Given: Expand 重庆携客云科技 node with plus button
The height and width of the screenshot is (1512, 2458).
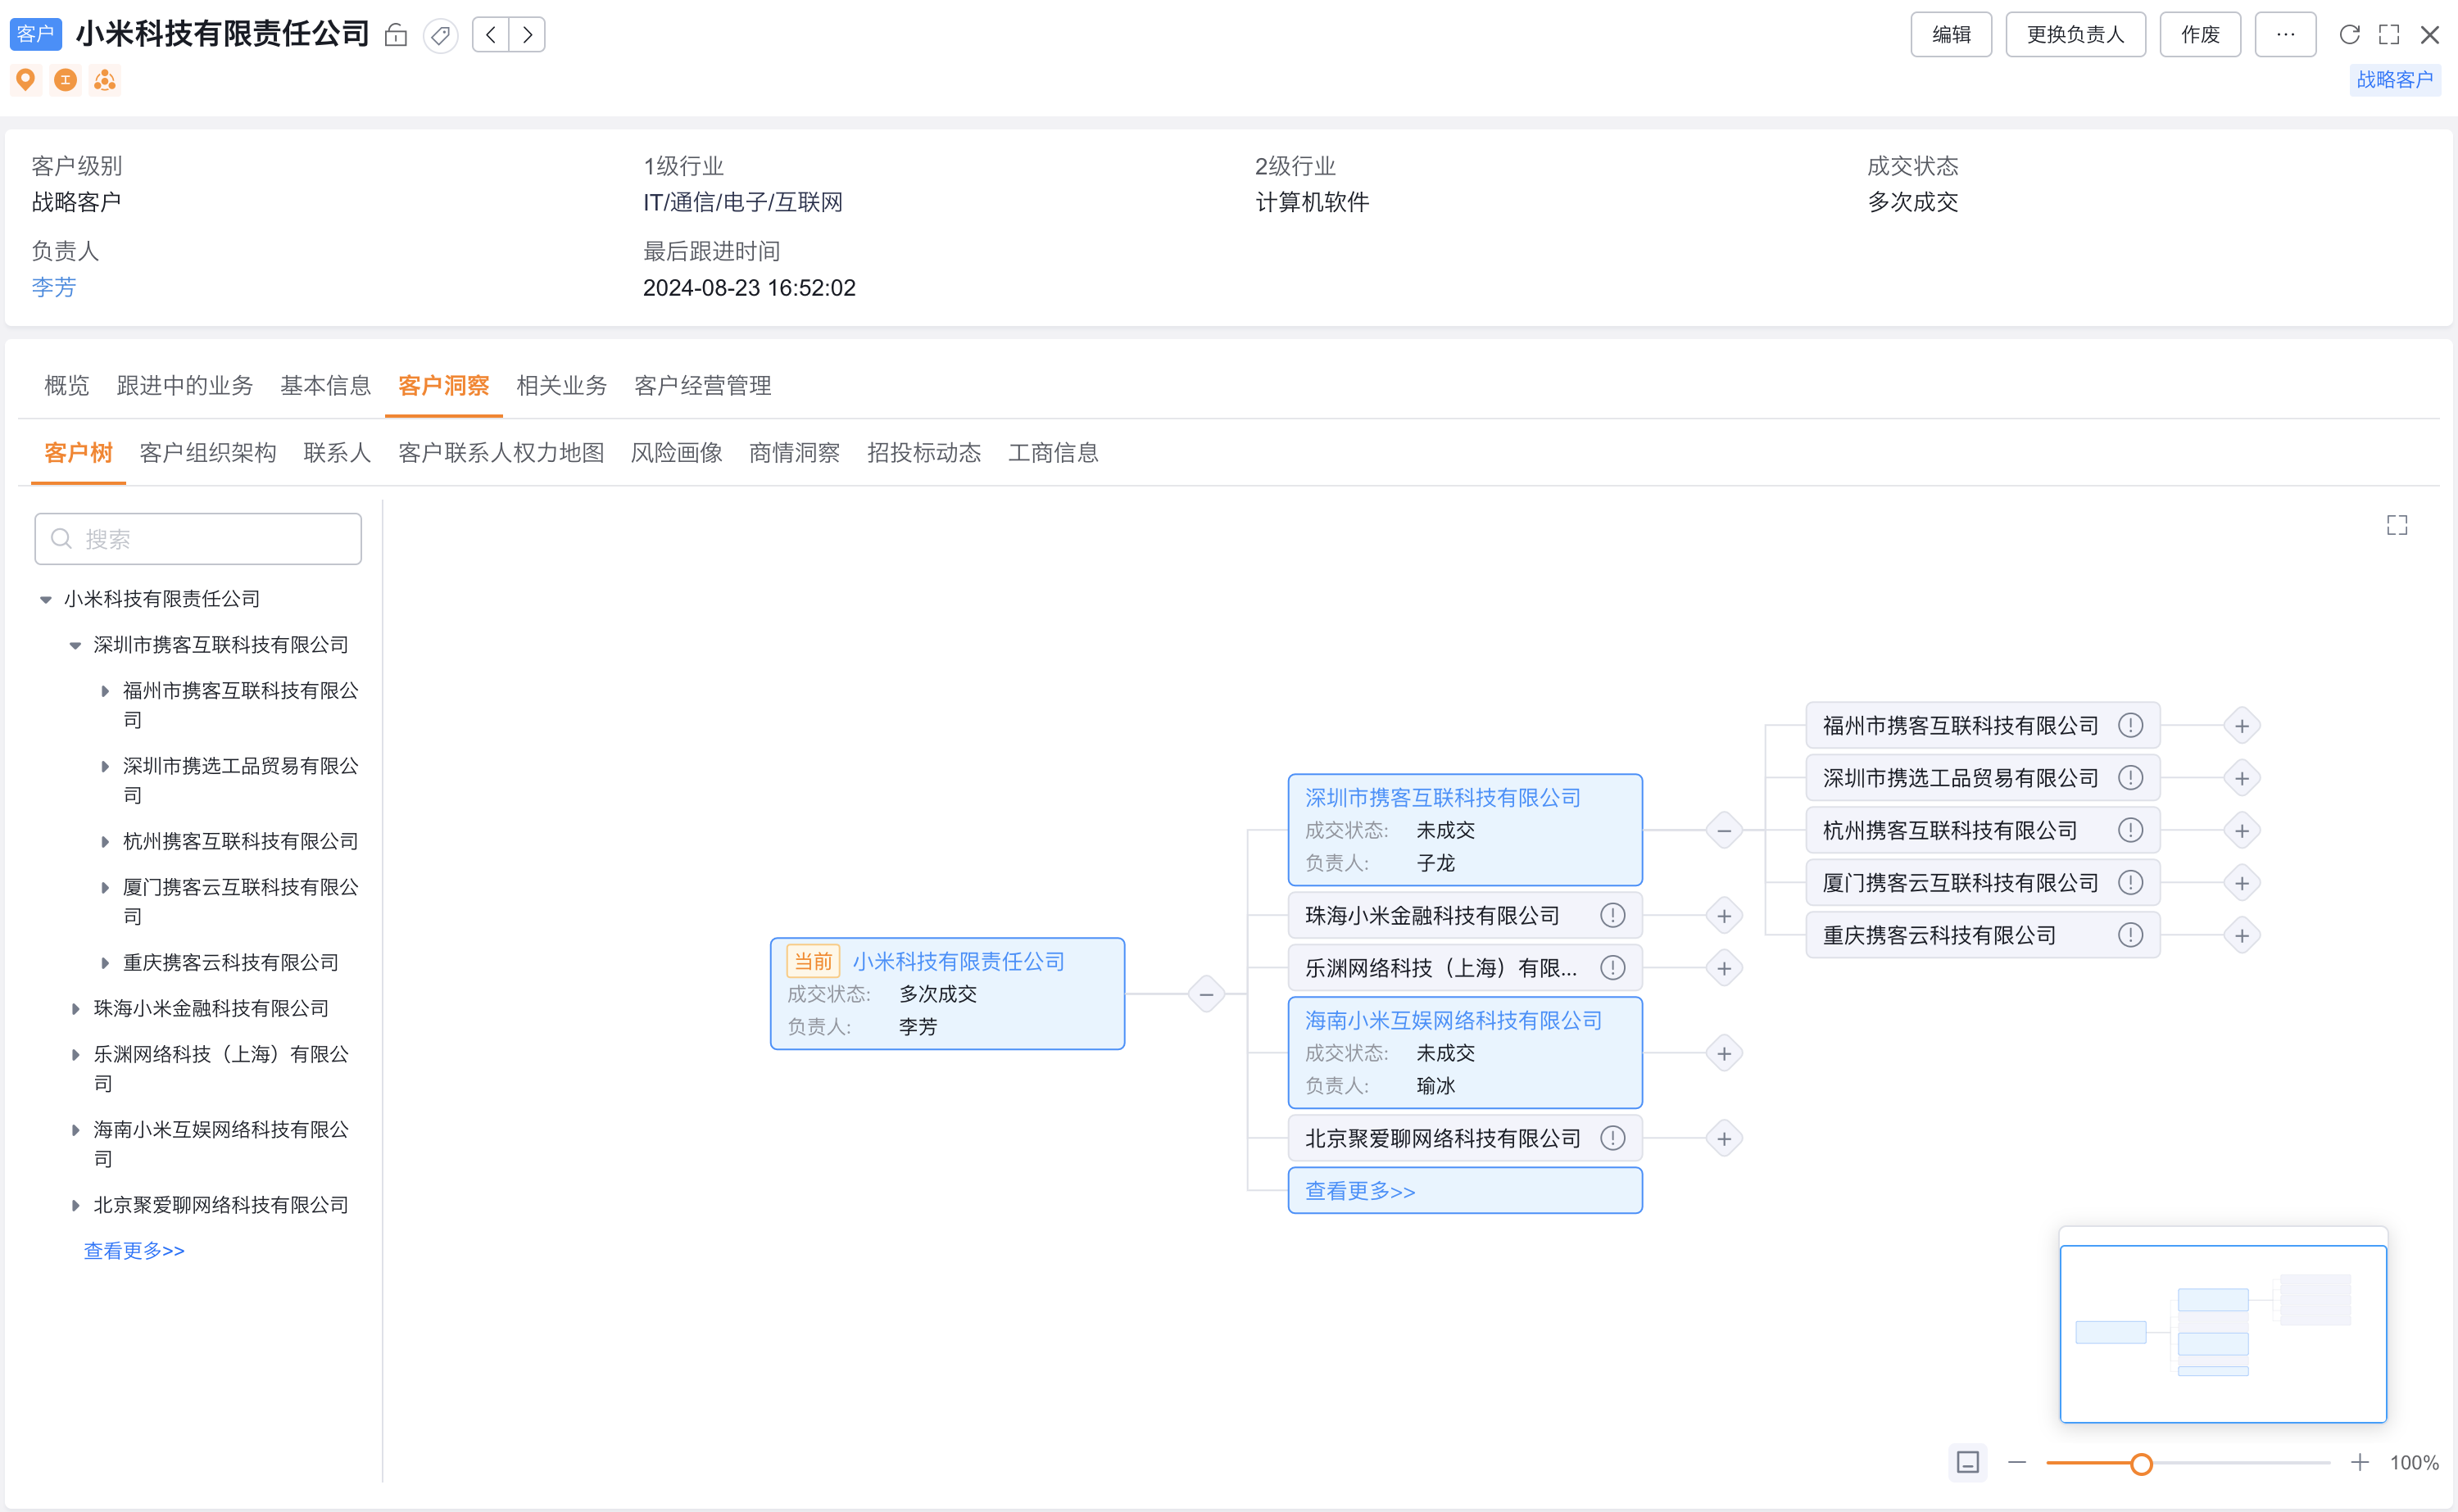Looking at the screenshot, I should pyautogui.click(x=2242, y=936).
